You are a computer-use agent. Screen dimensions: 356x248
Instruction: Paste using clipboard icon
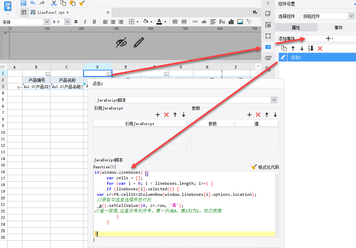tap(73, 3)
